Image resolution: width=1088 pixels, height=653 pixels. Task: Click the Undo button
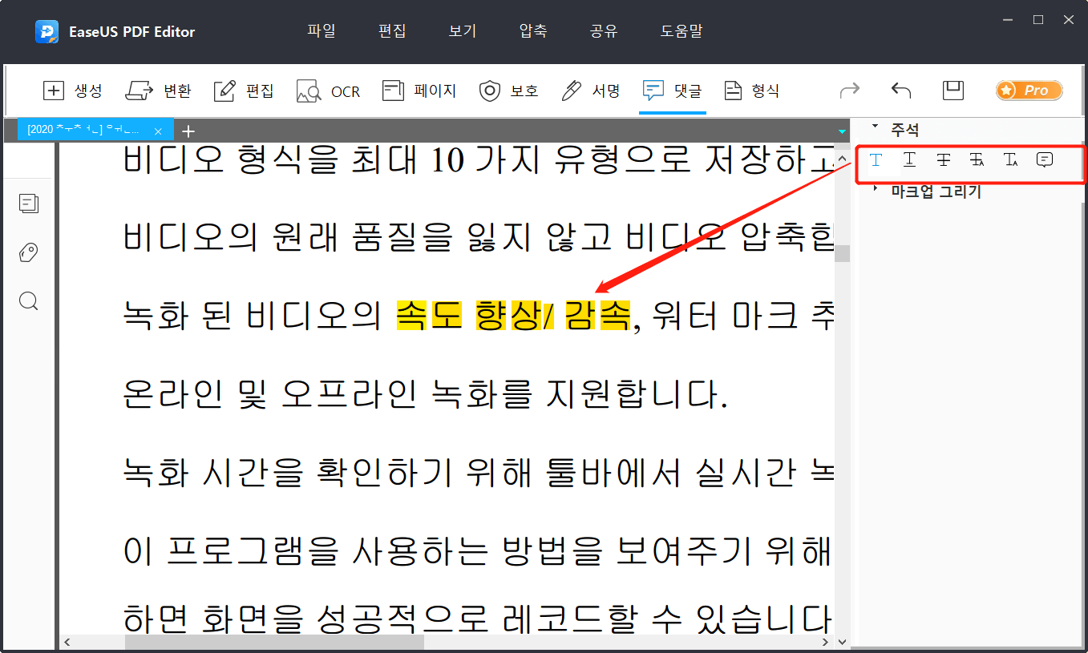900,91
